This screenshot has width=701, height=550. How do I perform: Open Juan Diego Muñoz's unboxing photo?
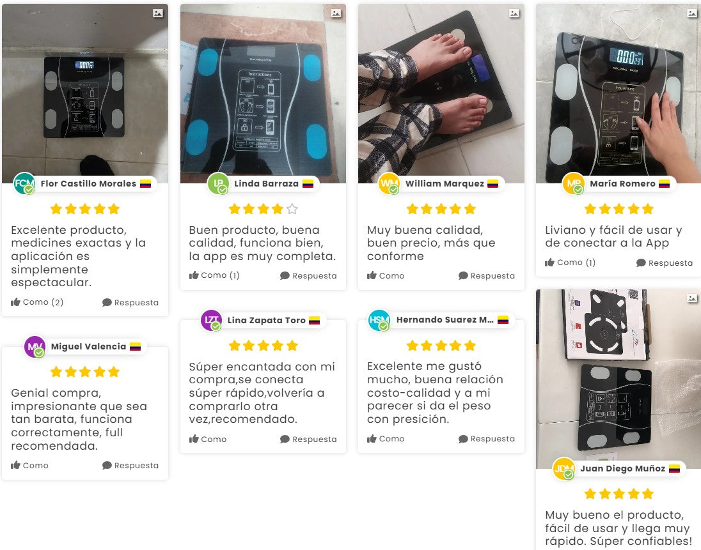coord(618,379)
